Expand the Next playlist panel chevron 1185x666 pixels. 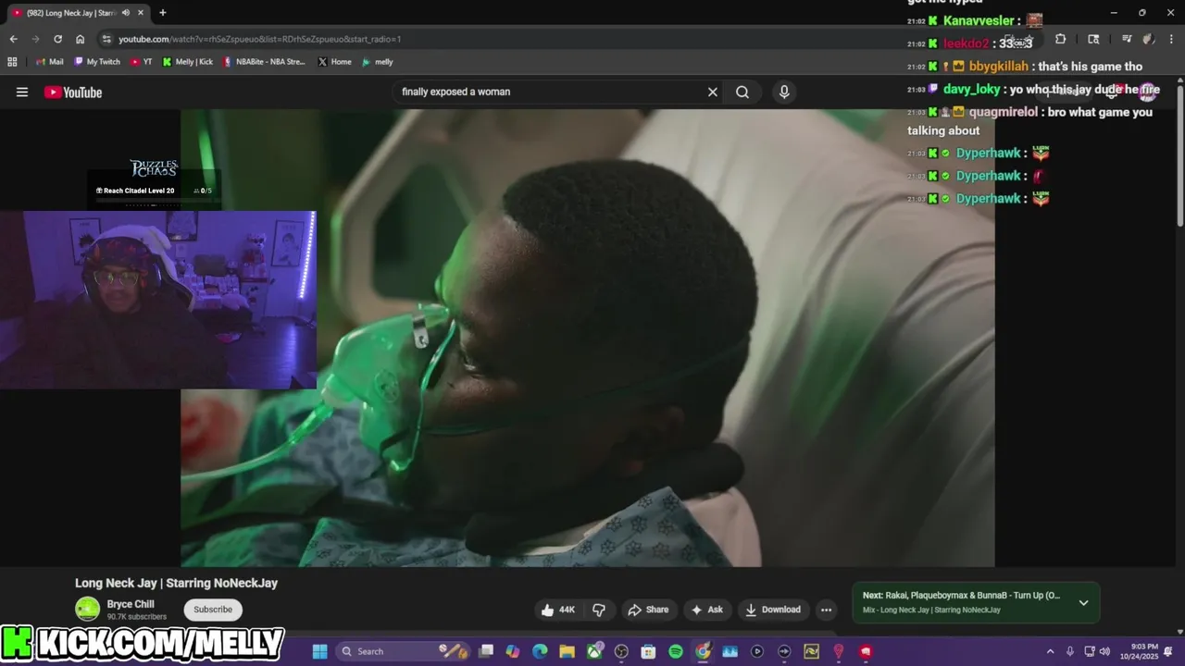pyautogui.click(x=1083, y=603)
